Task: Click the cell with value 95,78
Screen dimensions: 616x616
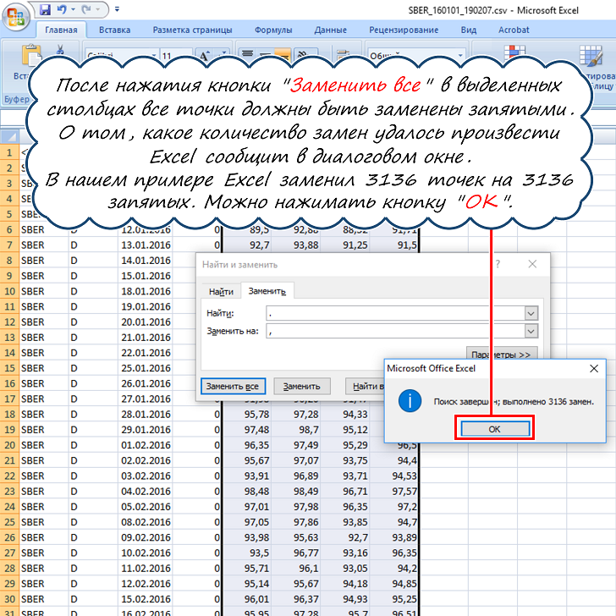Action: click(247, 415)
